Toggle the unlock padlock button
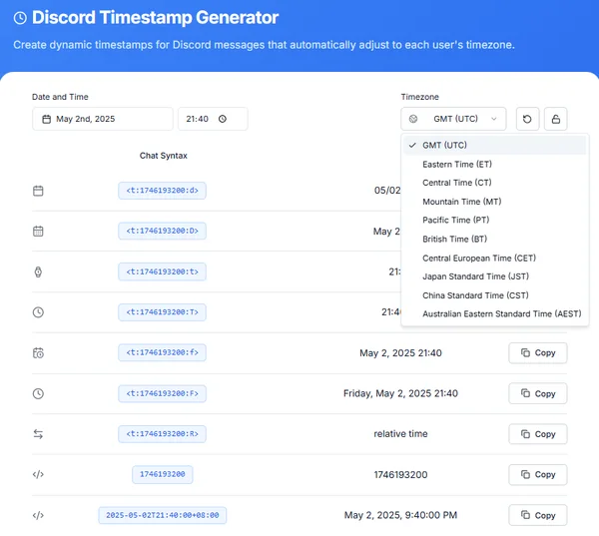 click(x=555, y=119)
